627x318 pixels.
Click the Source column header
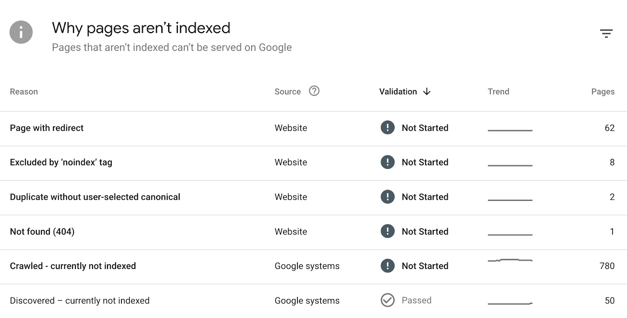coord(288,91)
